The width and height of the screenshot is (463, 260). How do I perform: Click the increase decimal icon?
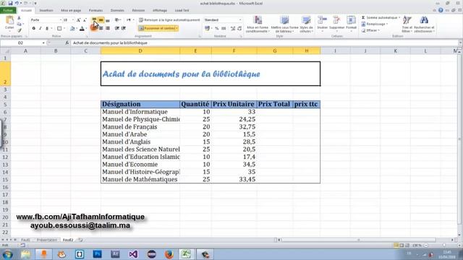click(233, 28)
